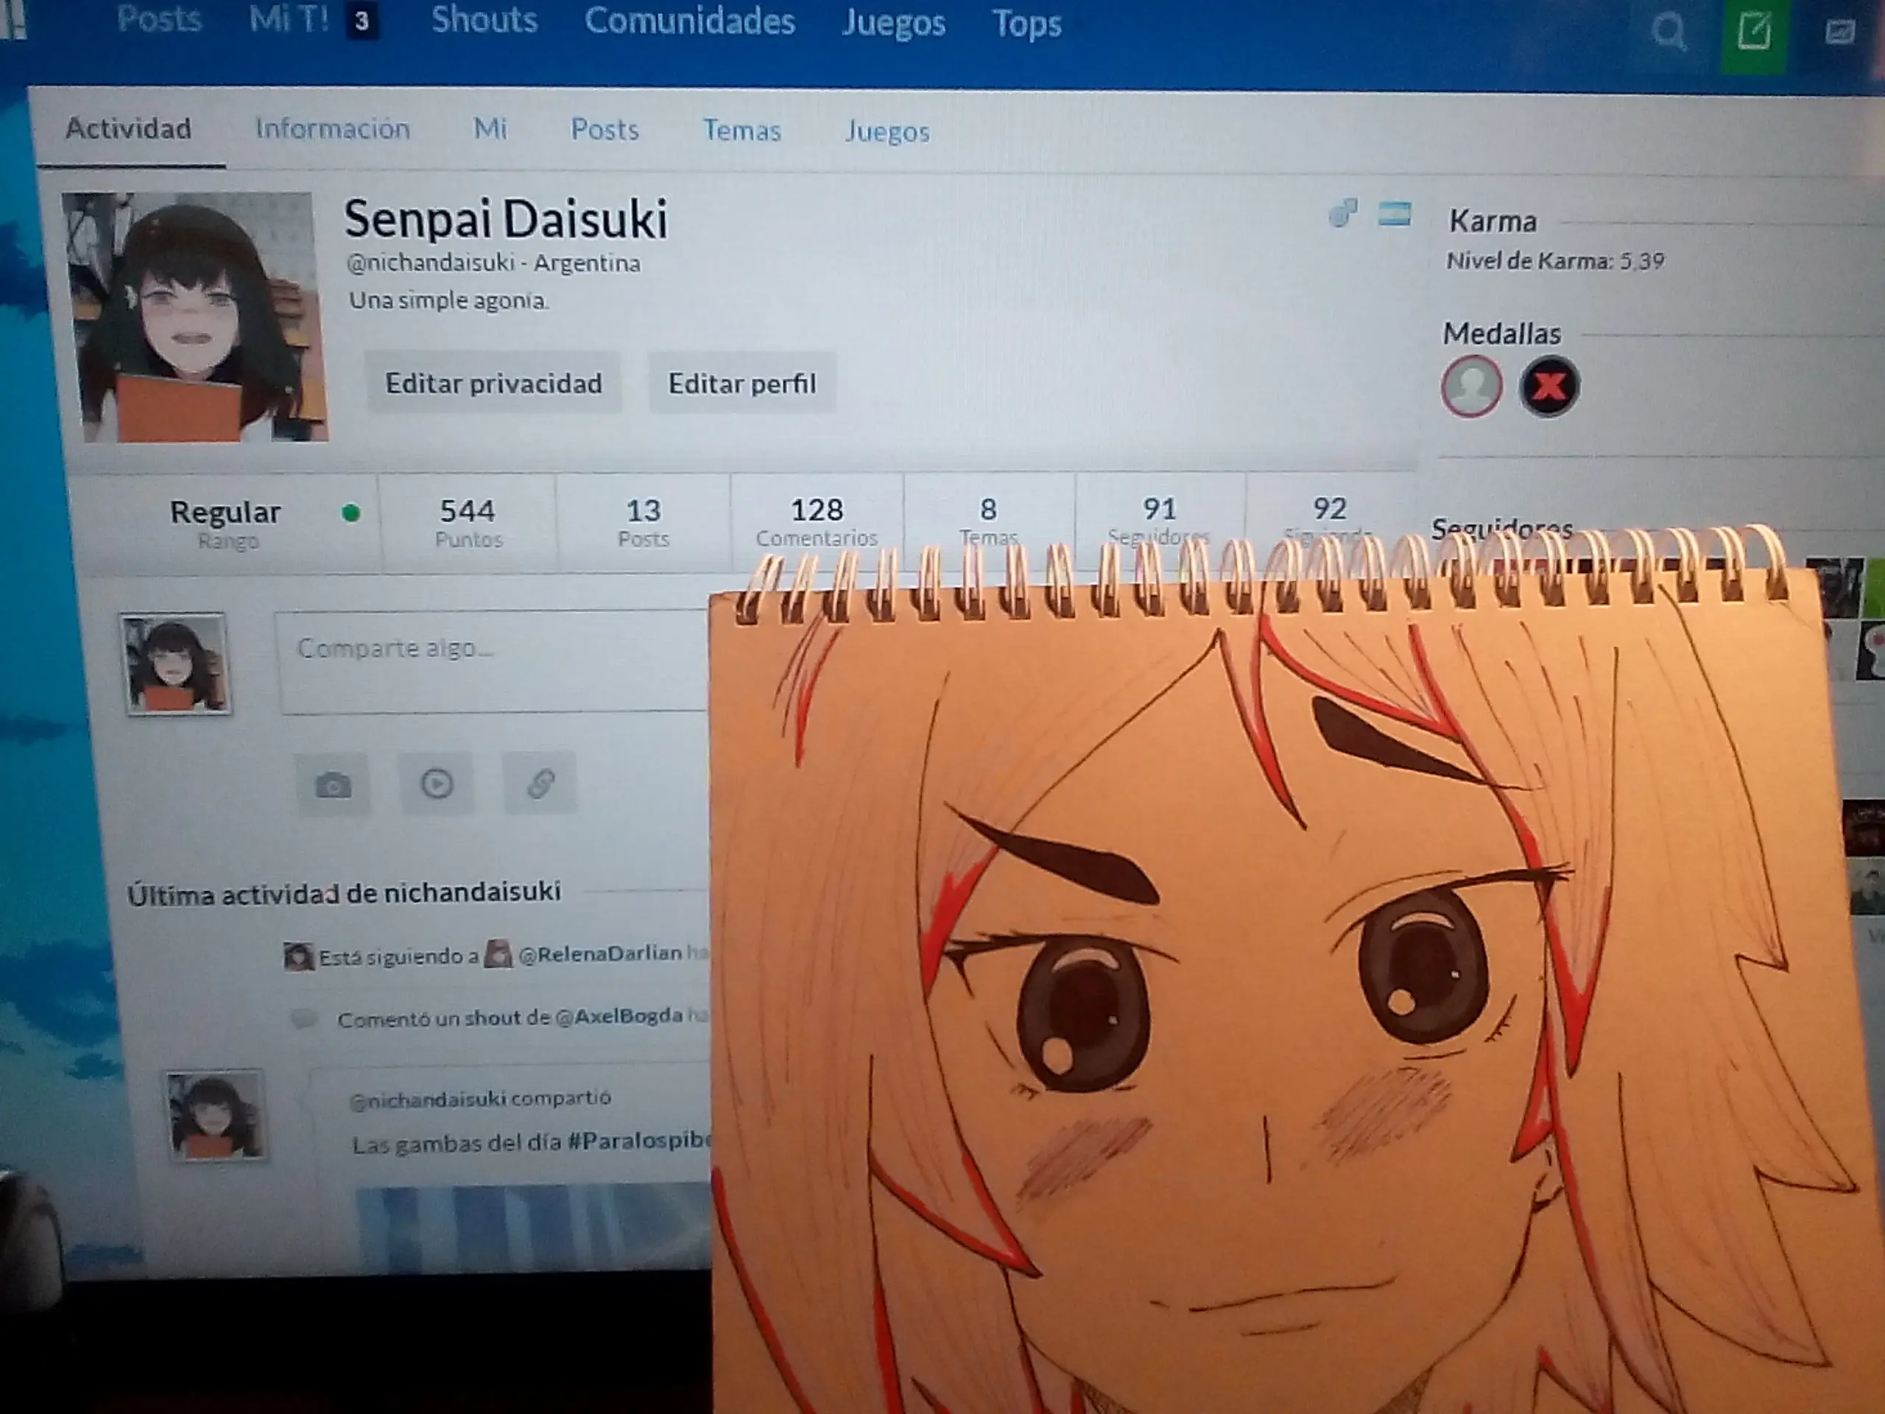Image resolution: width=1885 pixels, height=1414 pixels.
Task: Go to Shouts in top navigation
Action: [484, 20]
